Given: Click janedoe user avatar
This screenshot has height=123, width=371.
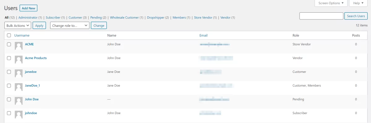Looking at the screenshot, I should click(19, 74).
